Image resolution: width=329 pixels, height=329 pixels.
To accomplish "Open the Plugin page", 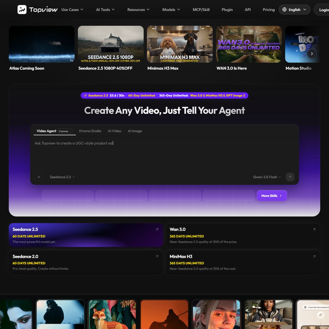I will pyautogui.click(x=227, y=10).
